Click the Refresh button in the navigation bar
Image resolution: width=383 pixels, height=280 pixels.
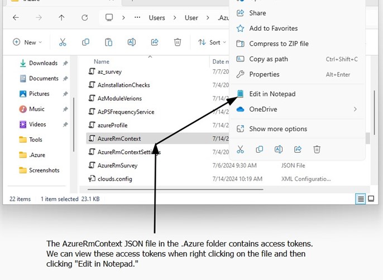(x=84, y=18)
